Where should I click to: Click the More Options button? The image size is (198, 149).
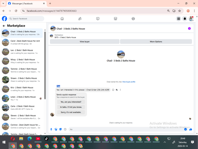coord(156,42)
